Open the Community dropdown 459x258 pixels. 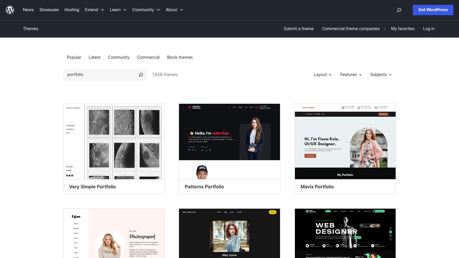tap(146, 10)
